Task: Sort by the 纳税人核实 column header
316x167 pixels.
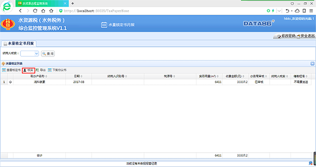Action: pyautogui.click(x=280, y=77)
